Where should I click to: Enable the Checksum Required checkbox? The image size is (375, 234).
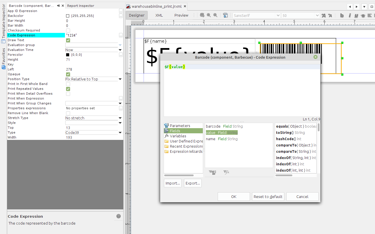tap(68, 30)
